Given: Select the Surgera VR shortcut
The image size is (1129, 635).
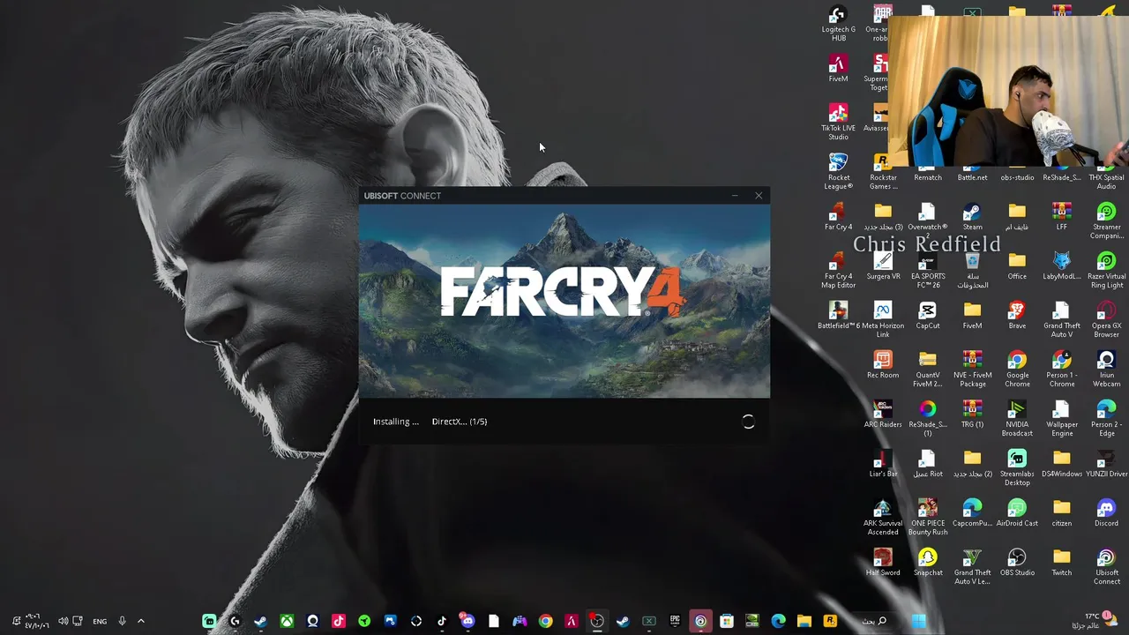Looking at the screenshot, I should (x=883, y=266).
